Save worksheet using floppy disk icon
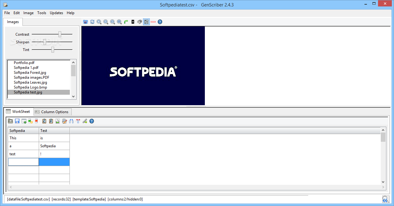Screen dimensions: 394x206 (x=17, y=121)
